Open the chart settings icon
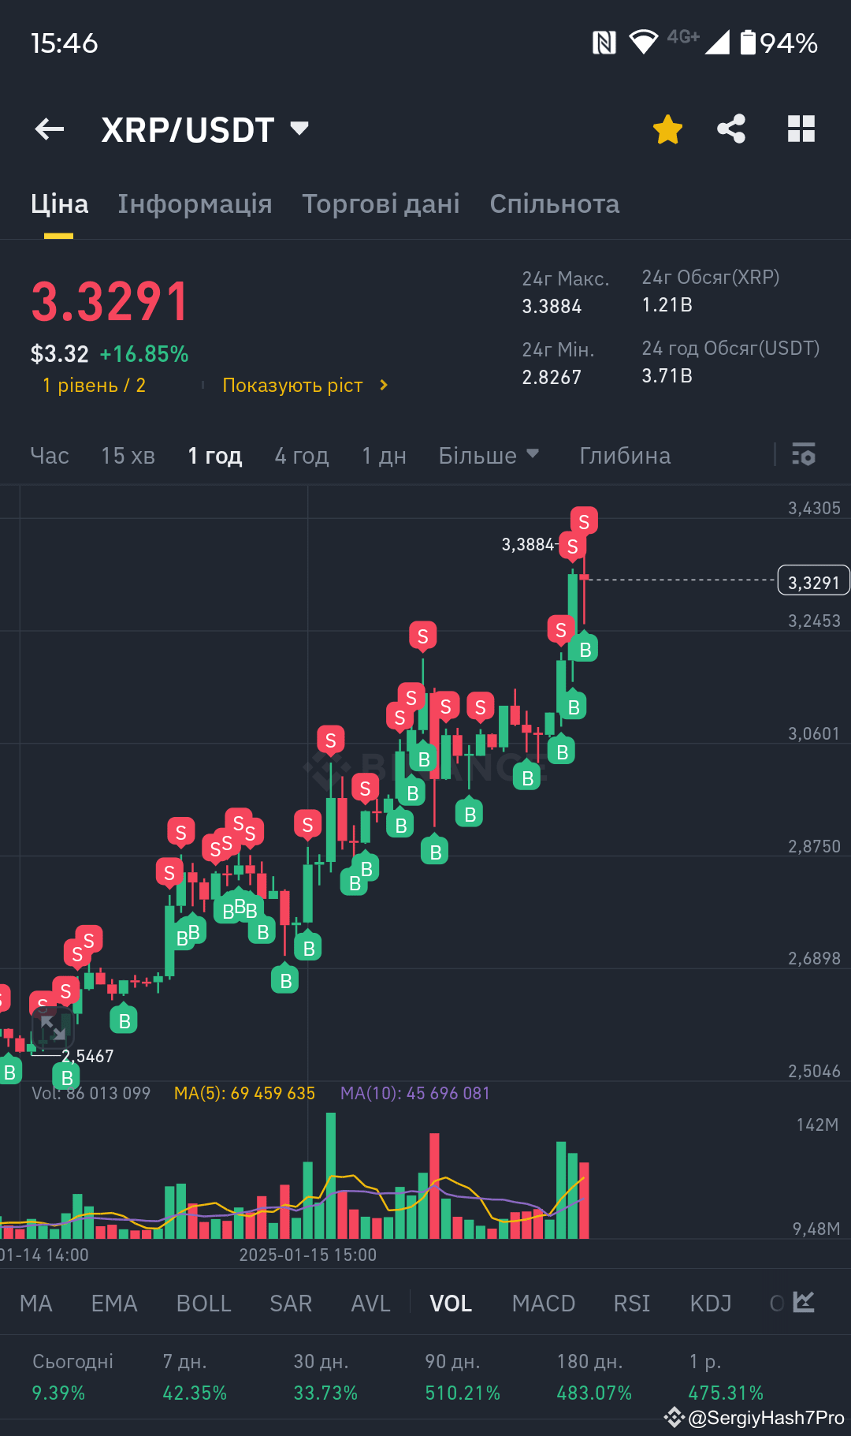 [x=804, y=455]
